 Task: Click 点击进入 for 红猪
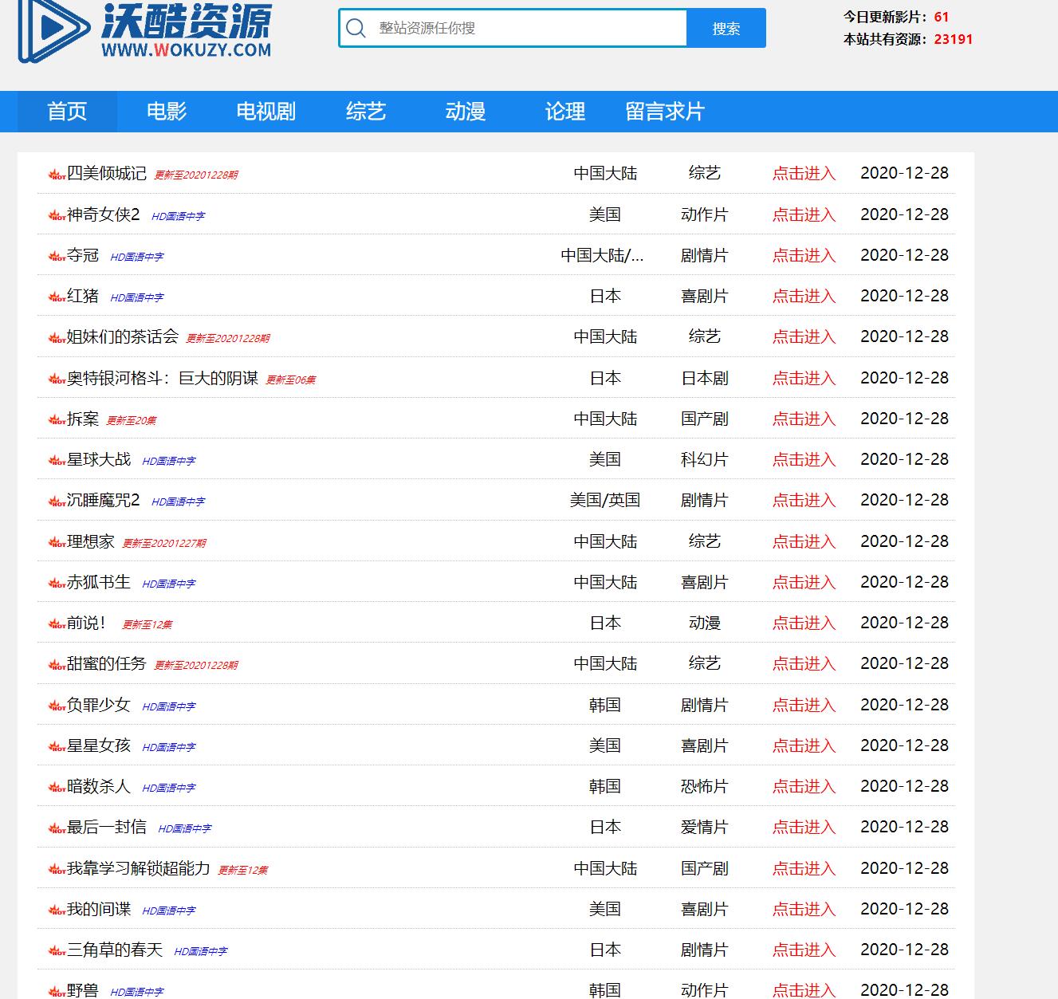(x=804, y=296)
